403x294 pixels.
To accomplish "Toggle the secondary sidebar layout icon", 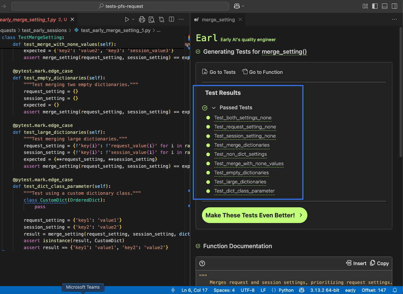I will [394, 6].
